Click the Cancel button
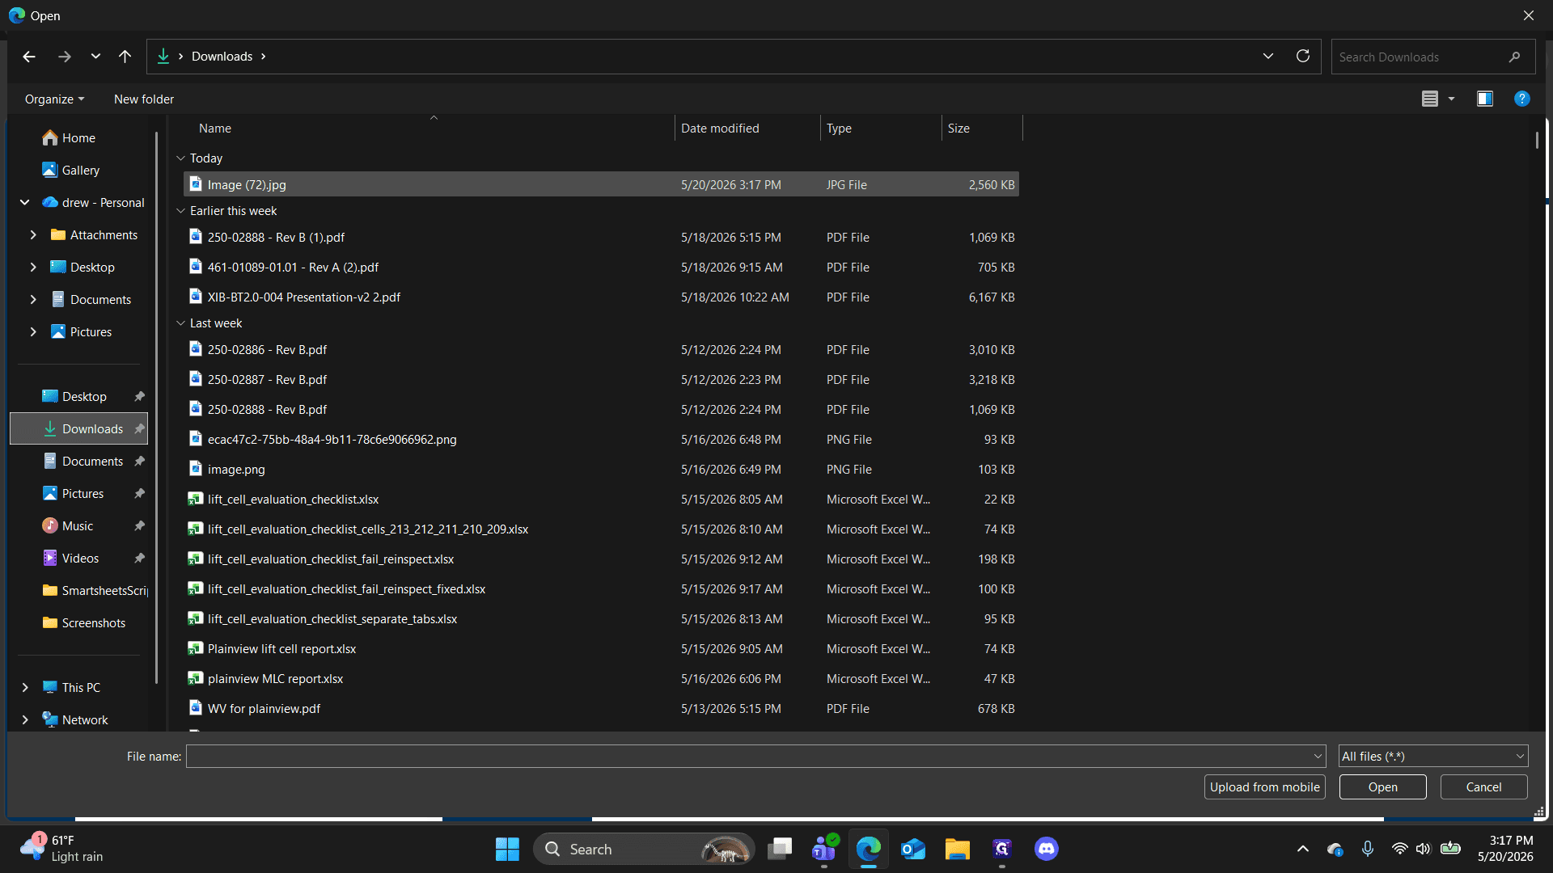 tap(1483, 787)
